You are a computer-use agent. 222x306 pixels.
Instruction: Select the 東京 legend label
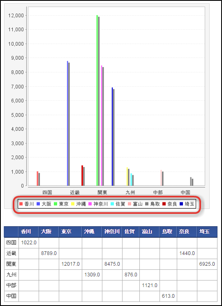tap(64, 204)
